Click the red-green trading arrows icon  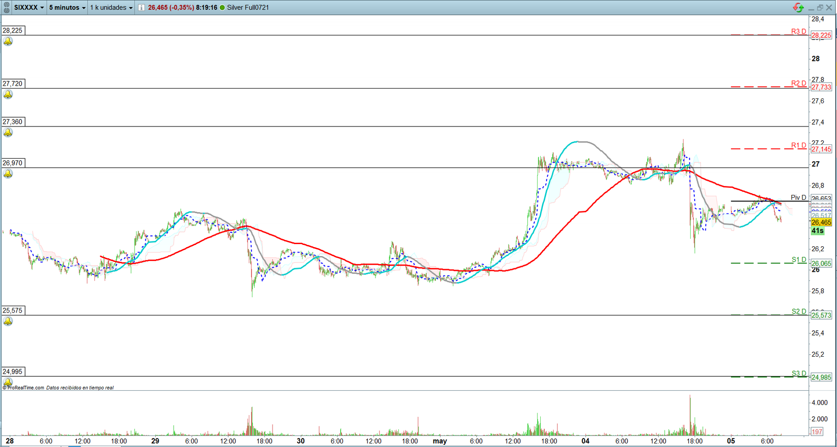[798, 8]
